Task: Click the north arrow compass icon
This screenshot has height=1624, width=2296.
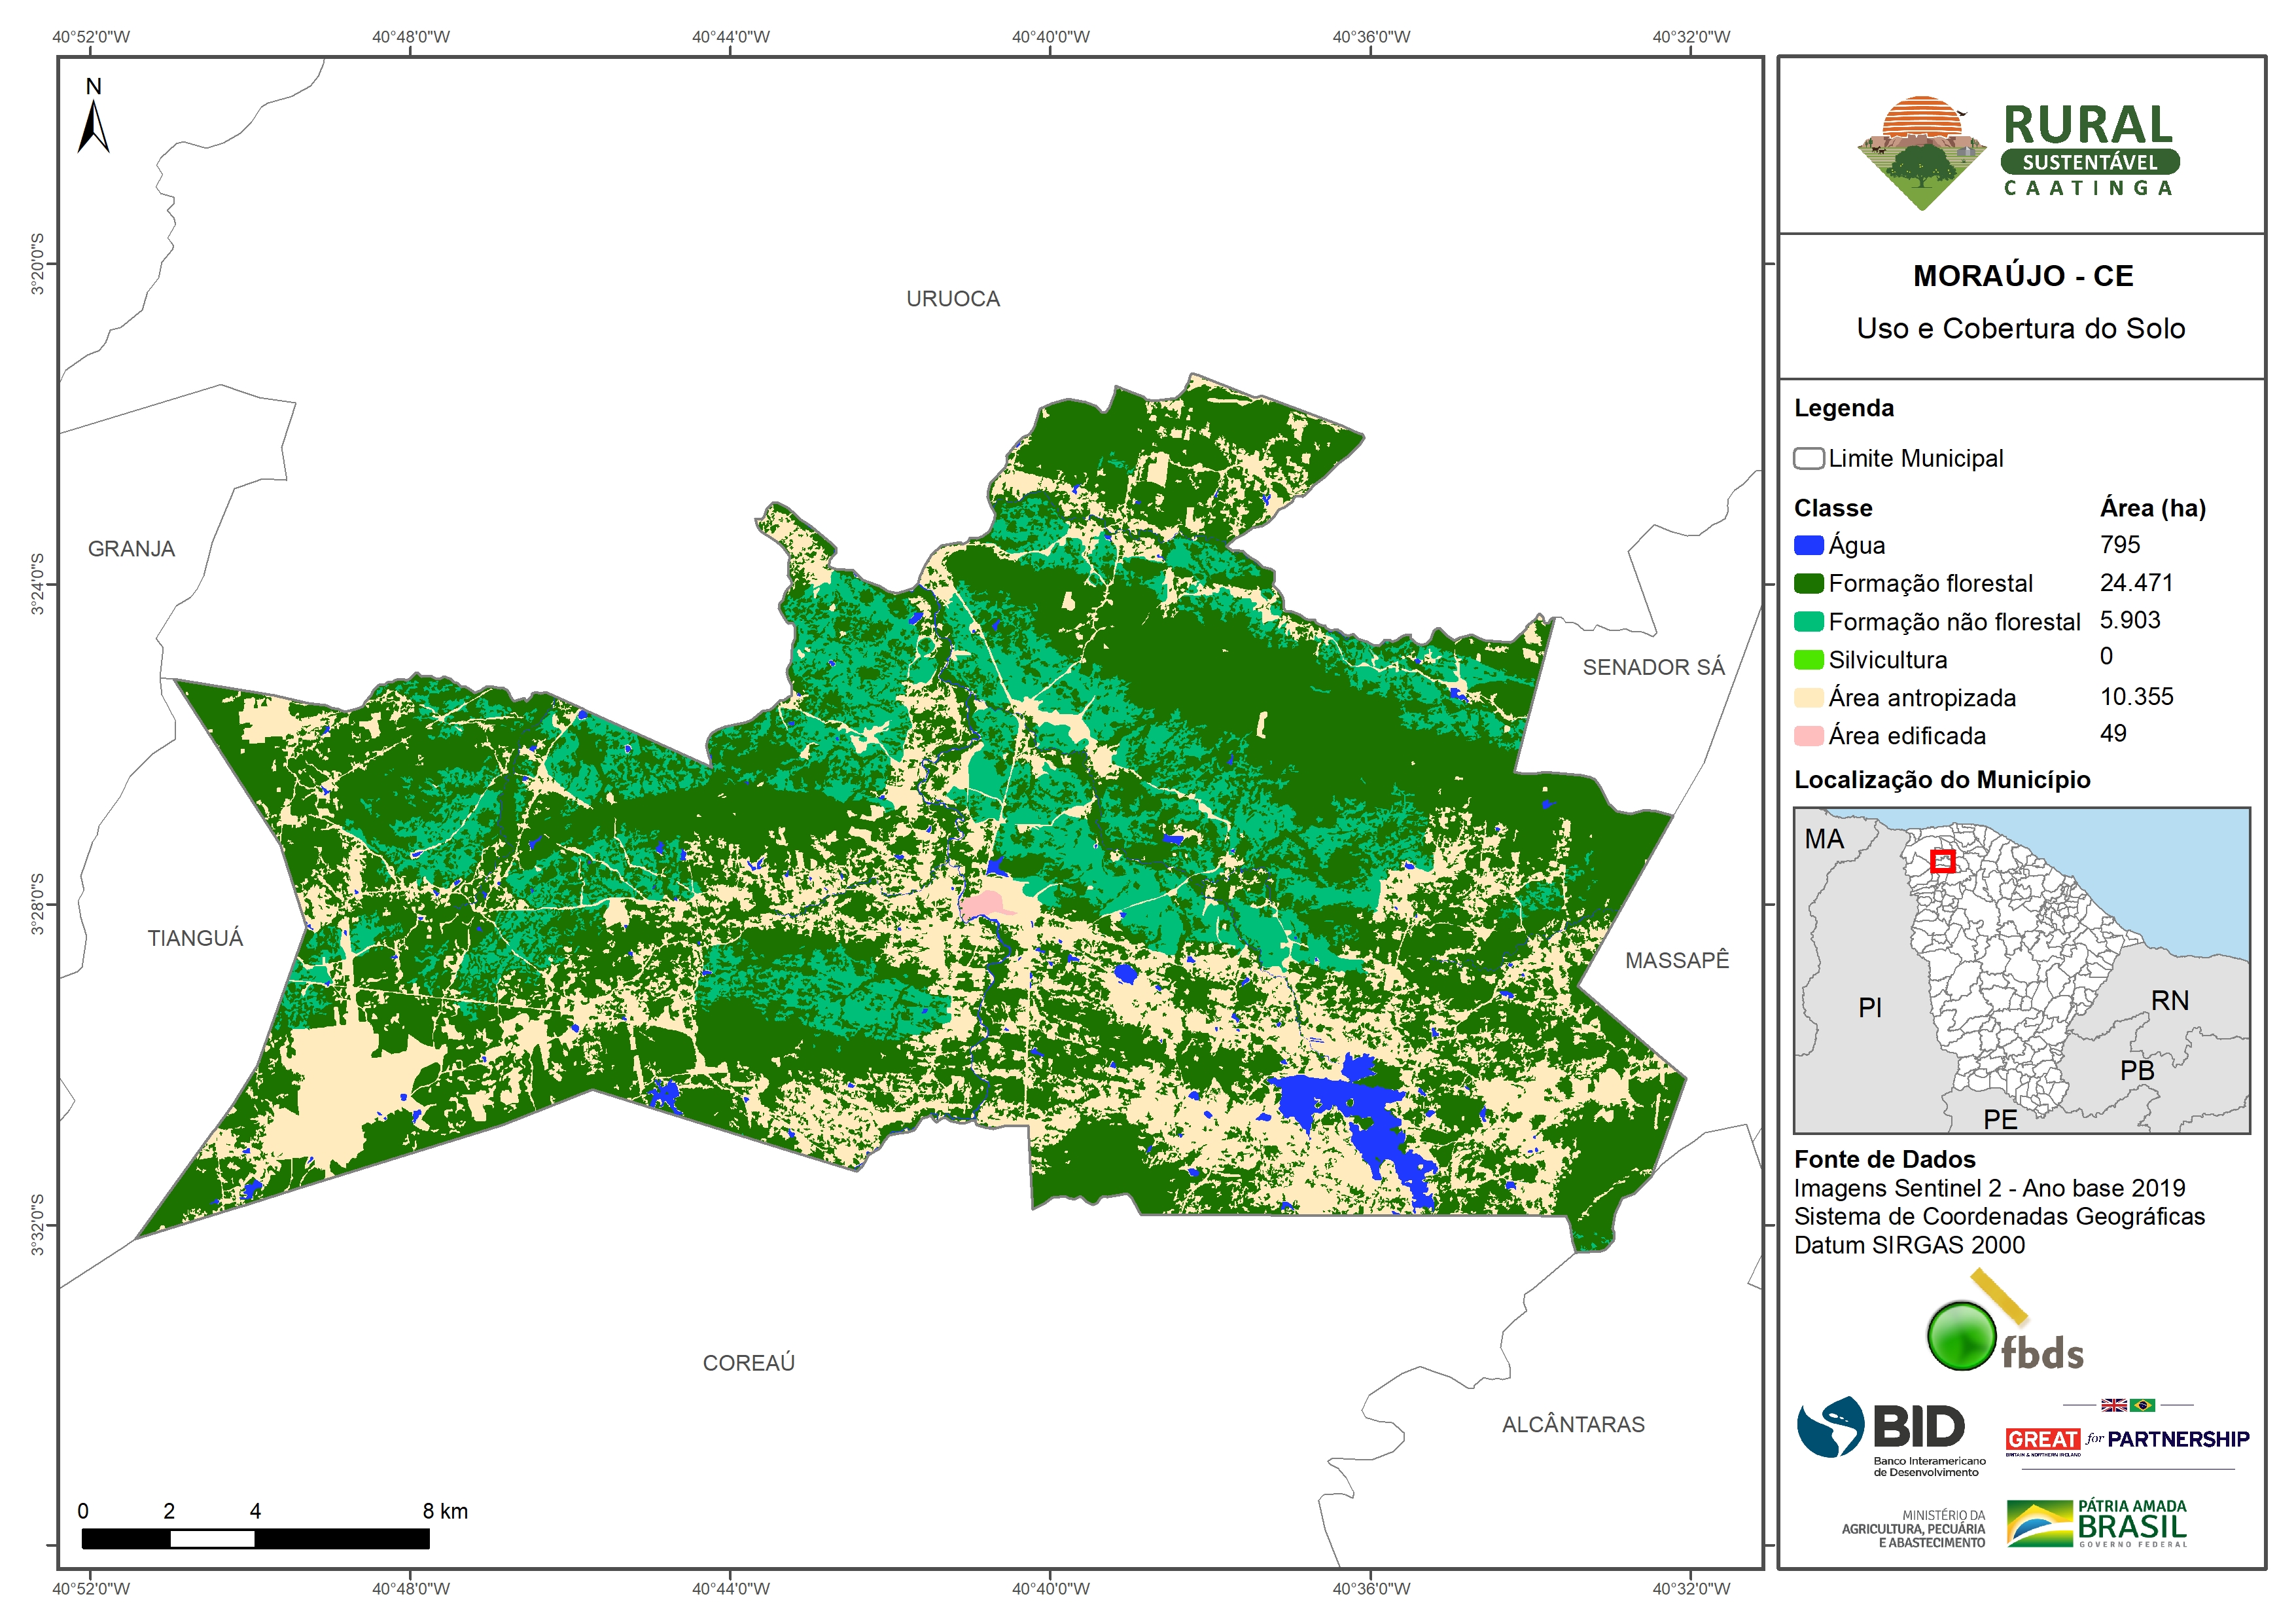Action: (x=93, y=121)
